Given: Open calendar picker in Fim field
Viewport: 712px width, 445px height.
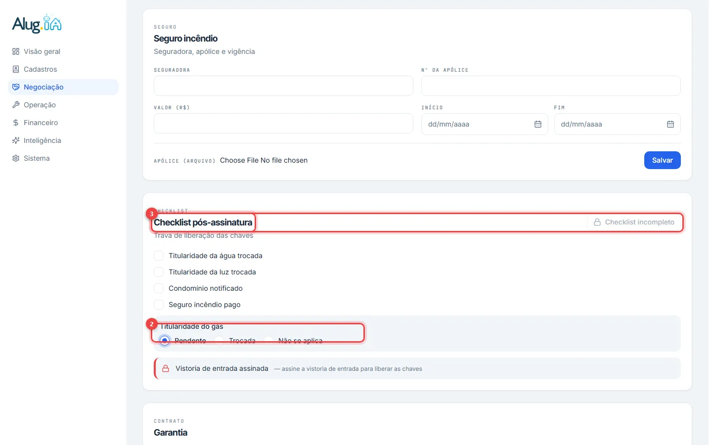Looking at the screenshot, I should (670, 124).
